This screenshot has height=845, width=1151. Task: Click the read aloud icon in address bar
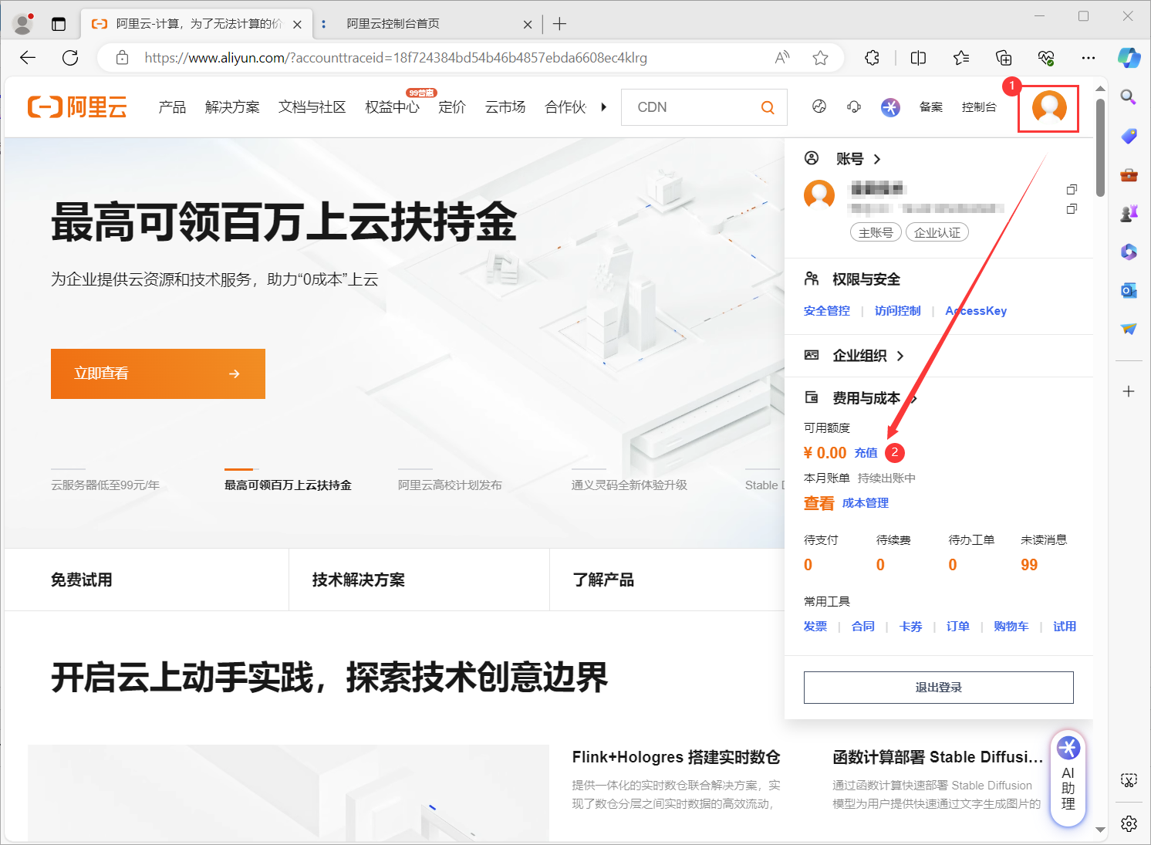tap(782, 58)
